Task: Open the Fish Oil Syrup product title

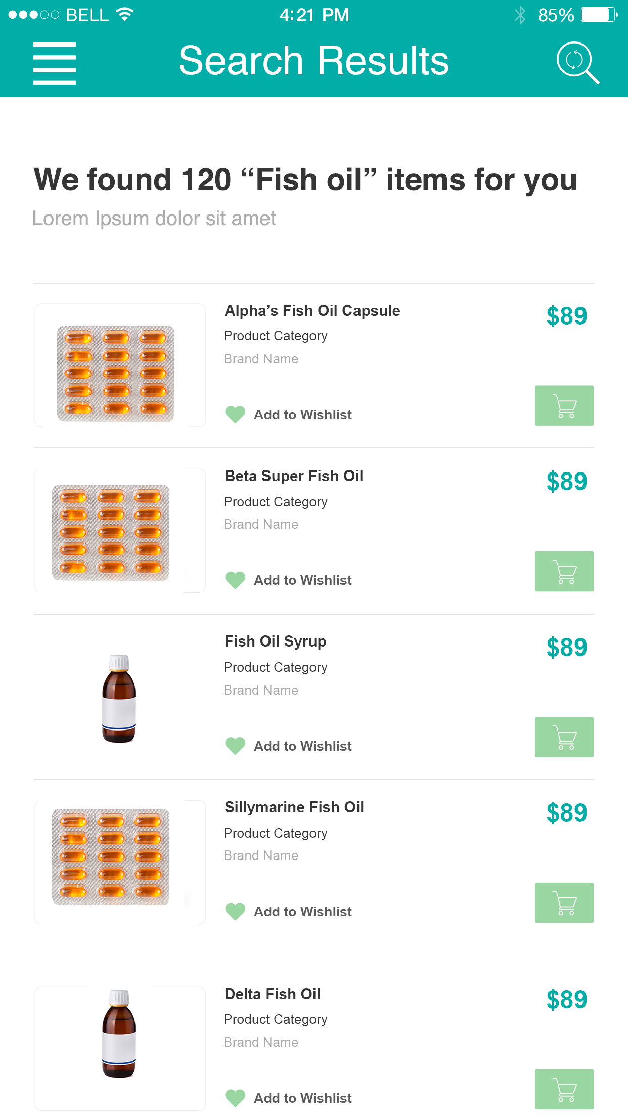Action: pyautogui.click(x=275, y=641)
